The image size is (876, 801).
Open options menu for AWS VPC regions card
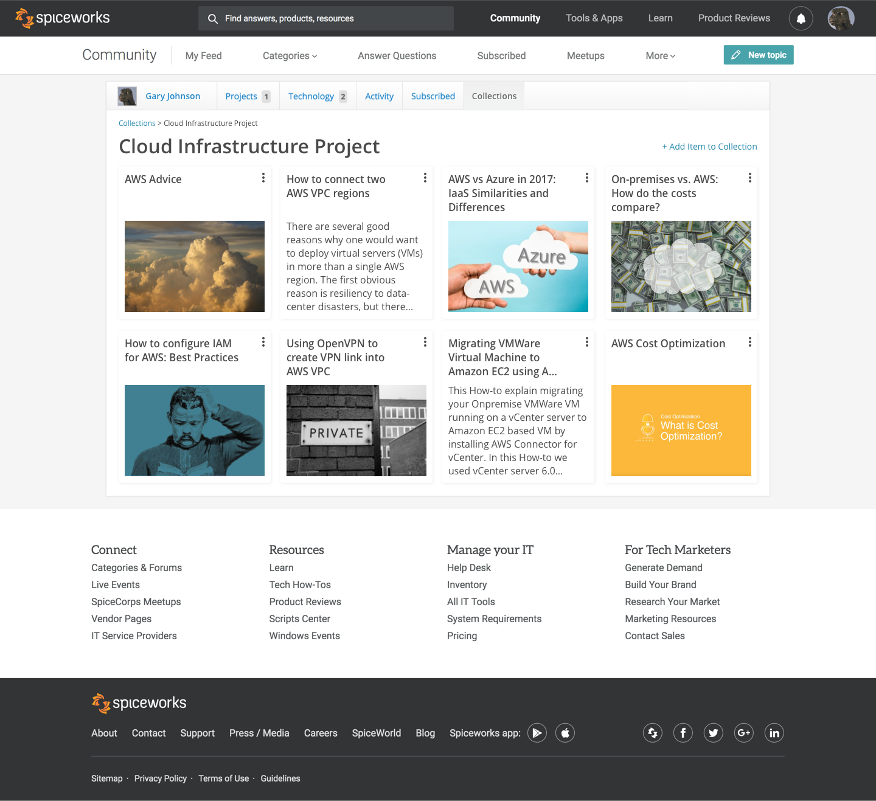pyautogui.click(x=425, y=178)
